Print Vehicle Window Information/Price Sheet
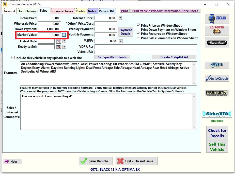The width and height of the screenshot is (235, 174). [x=165, y=11]
